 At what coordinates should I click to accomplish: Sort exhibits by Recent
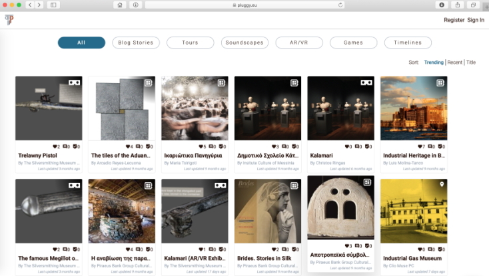pos(454,63)
